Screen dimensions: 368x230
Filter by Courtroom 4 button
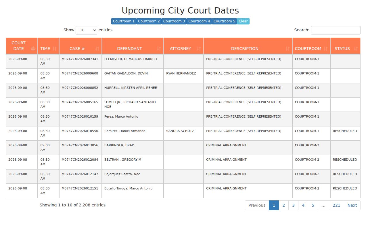[199, 21]
